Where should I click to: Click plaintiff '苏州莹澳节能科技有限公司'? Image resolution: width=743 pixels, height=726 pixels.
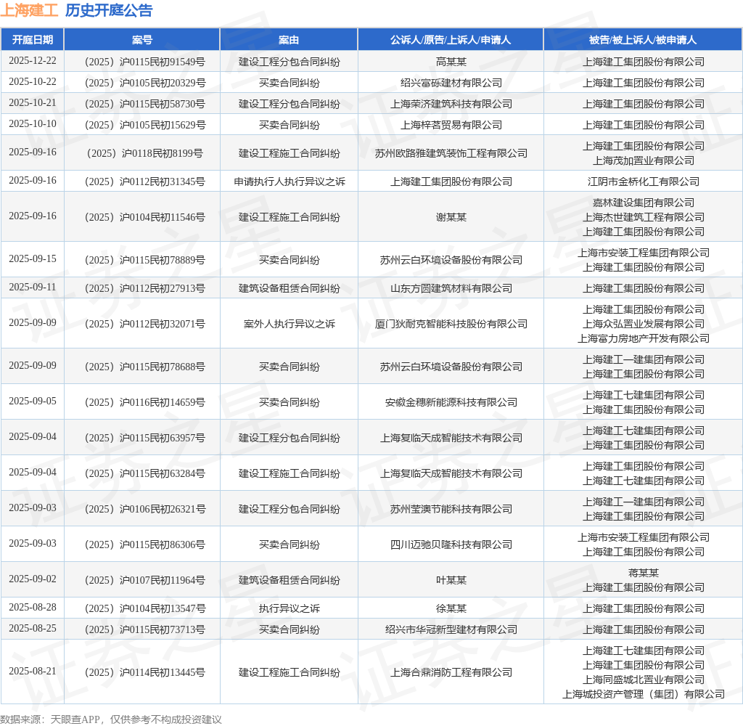[x=451, y=509]
